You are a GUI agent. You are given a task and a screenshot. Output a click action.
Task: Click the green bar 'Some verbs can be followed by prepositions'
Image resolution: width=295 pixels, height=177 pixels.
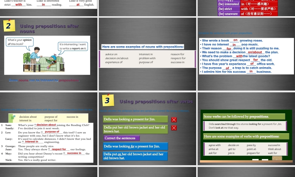[244, 117]
